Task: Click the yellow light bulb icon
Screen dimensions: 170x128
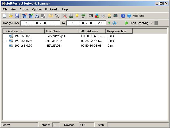Action: pos(77,16)
